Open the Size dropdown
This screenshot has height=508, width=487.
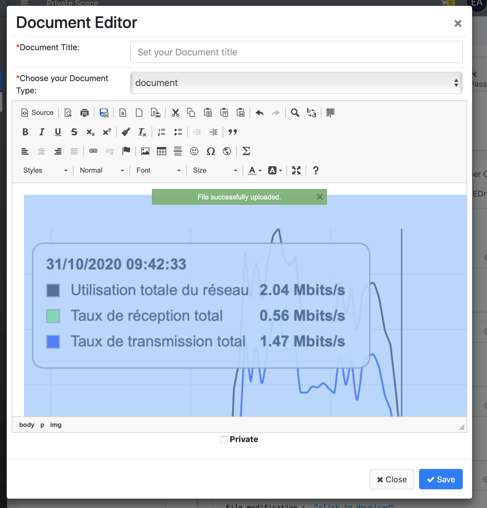(215, 170)
